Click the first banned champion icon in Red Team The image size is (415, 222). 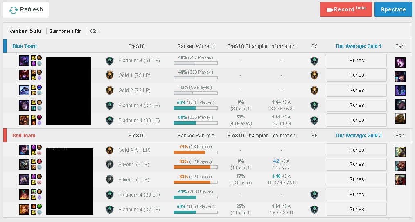coord(400,152)
